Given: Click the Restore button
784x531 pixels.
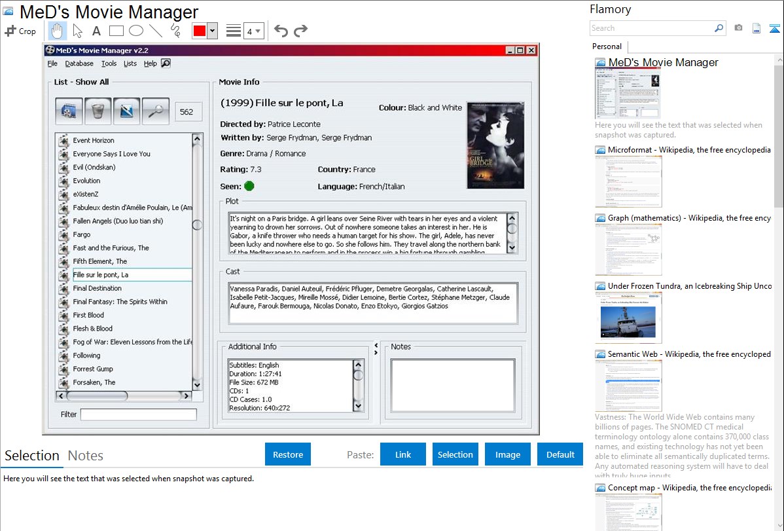Looking at the screenshot, I should pyautogui.click(x=288, y=454).
